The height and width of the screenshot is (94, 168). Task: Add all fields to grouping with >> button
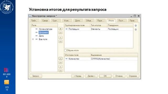pos(60,33)
